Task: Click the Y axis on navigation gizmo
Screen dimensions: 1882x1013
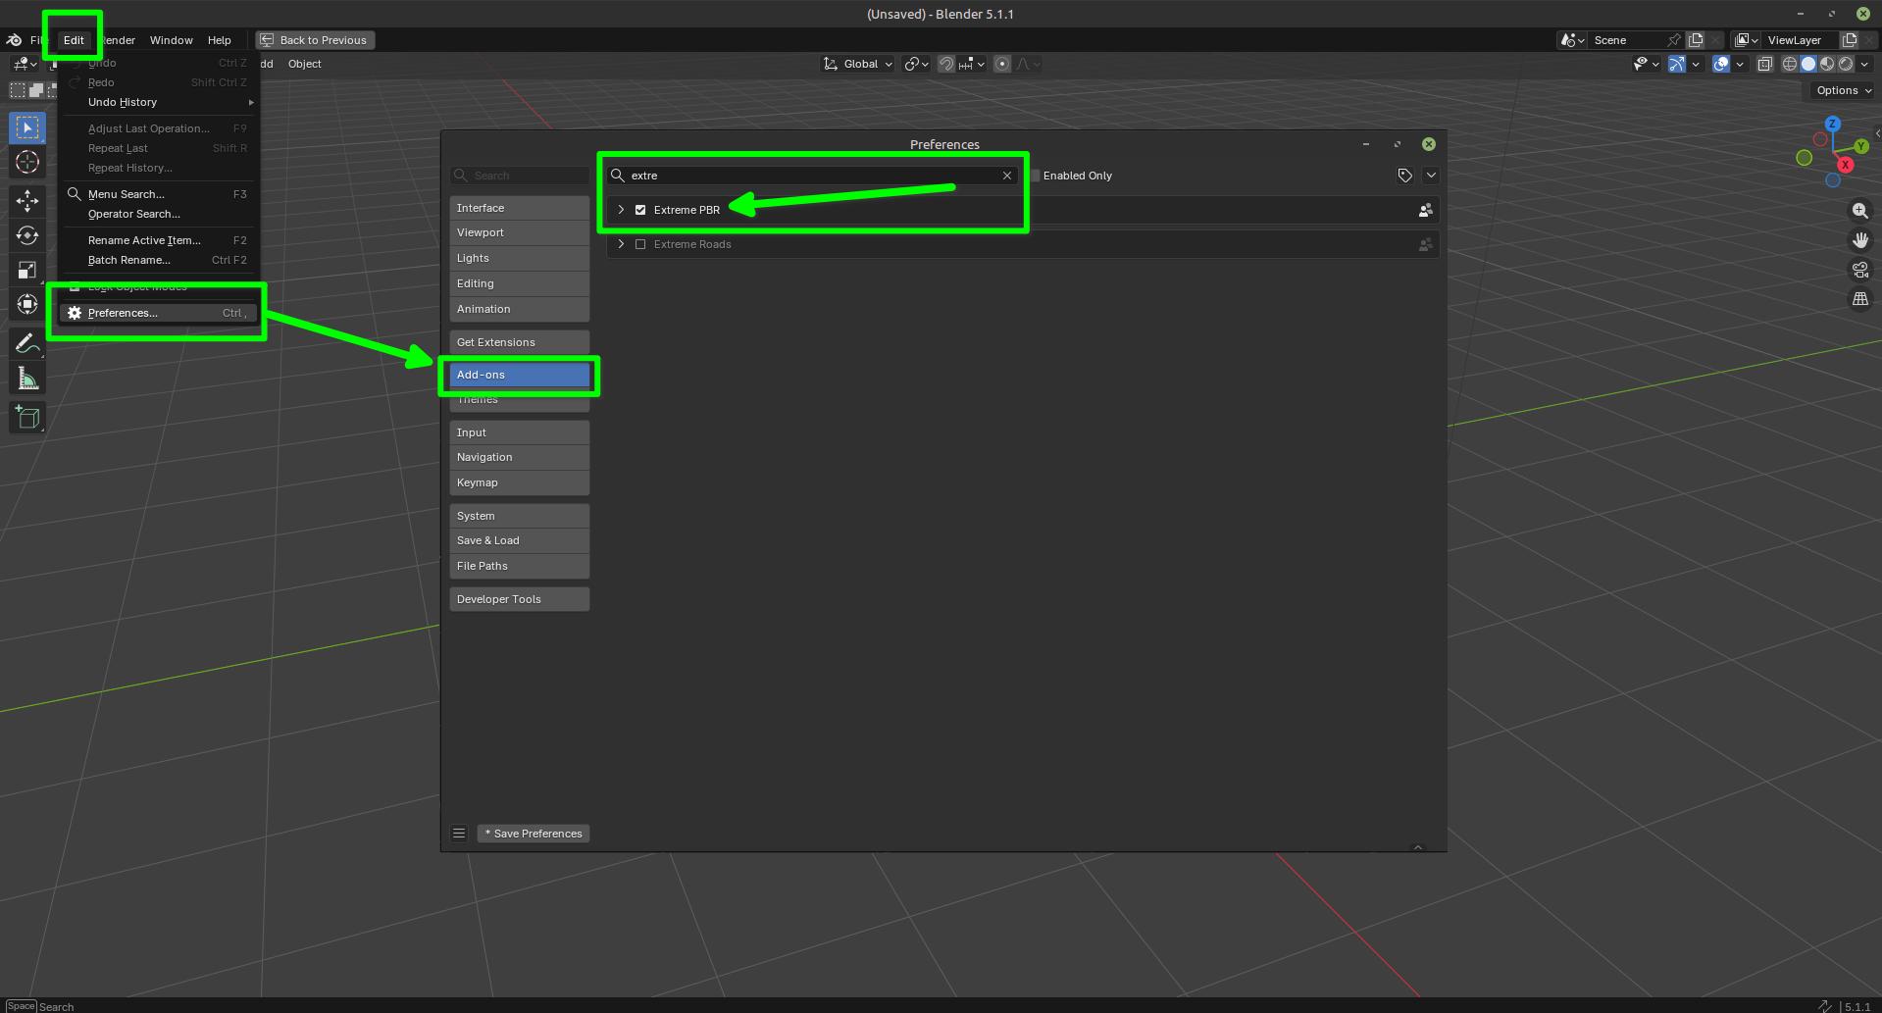Action: (1860, 146)
